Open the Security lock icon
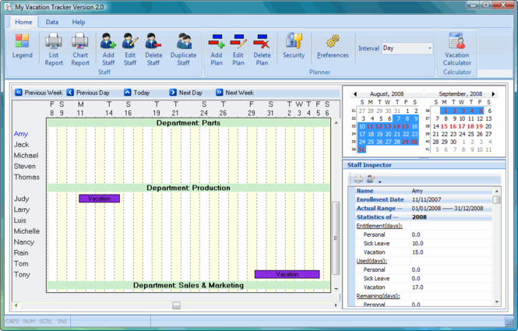This screenshot has height=331, width=518. click(x=294, y=46)
